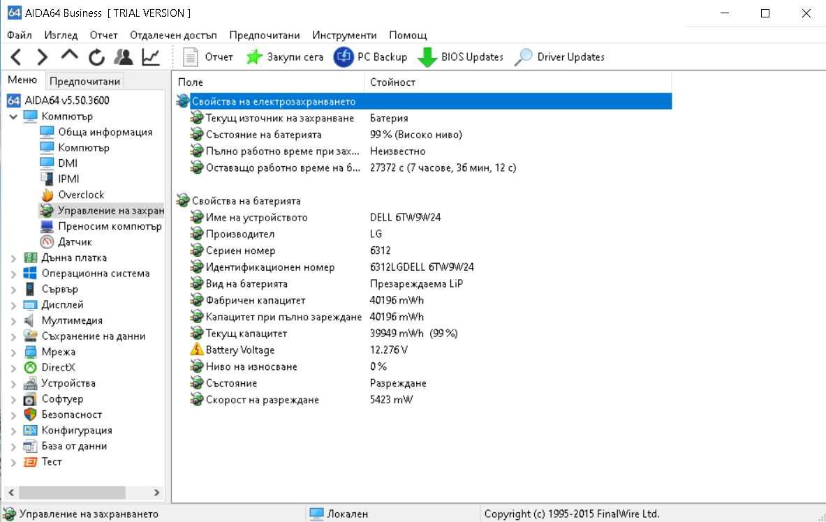Open the Файл menu
Viewport: 826px width, 522px height.
pos(20,36)
